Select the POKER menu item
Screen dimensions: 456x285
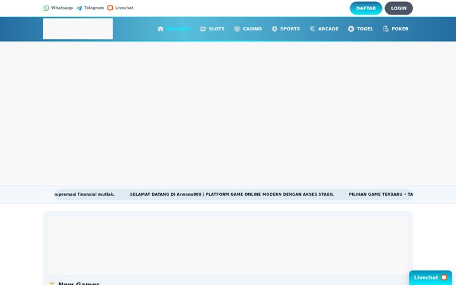[395, 28]
